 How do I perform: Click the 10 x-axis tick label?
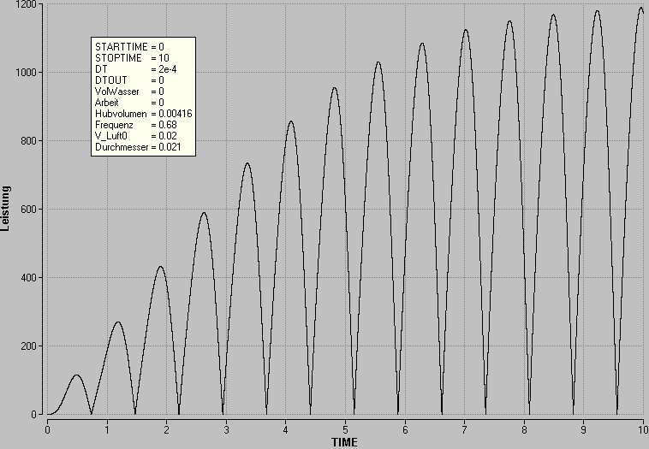(x=643, y=430)
